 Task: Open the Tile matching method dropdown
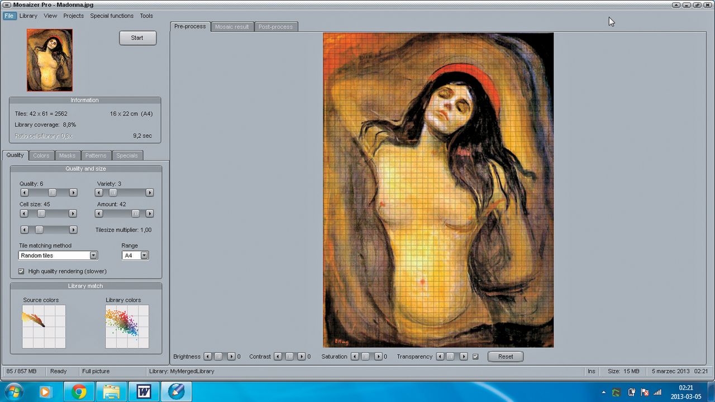click(x=93, y=256)
